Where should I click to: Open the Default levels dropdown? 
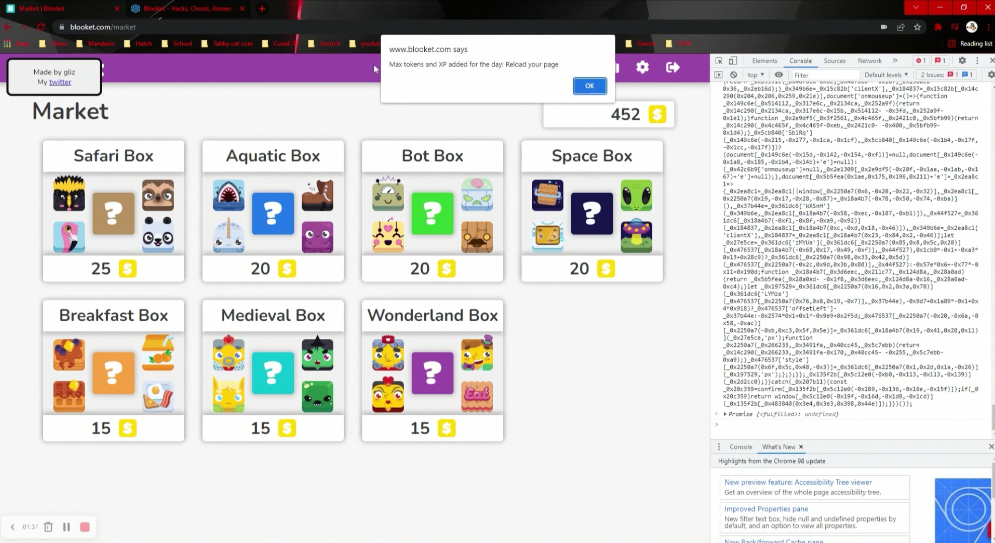[886, 74]
